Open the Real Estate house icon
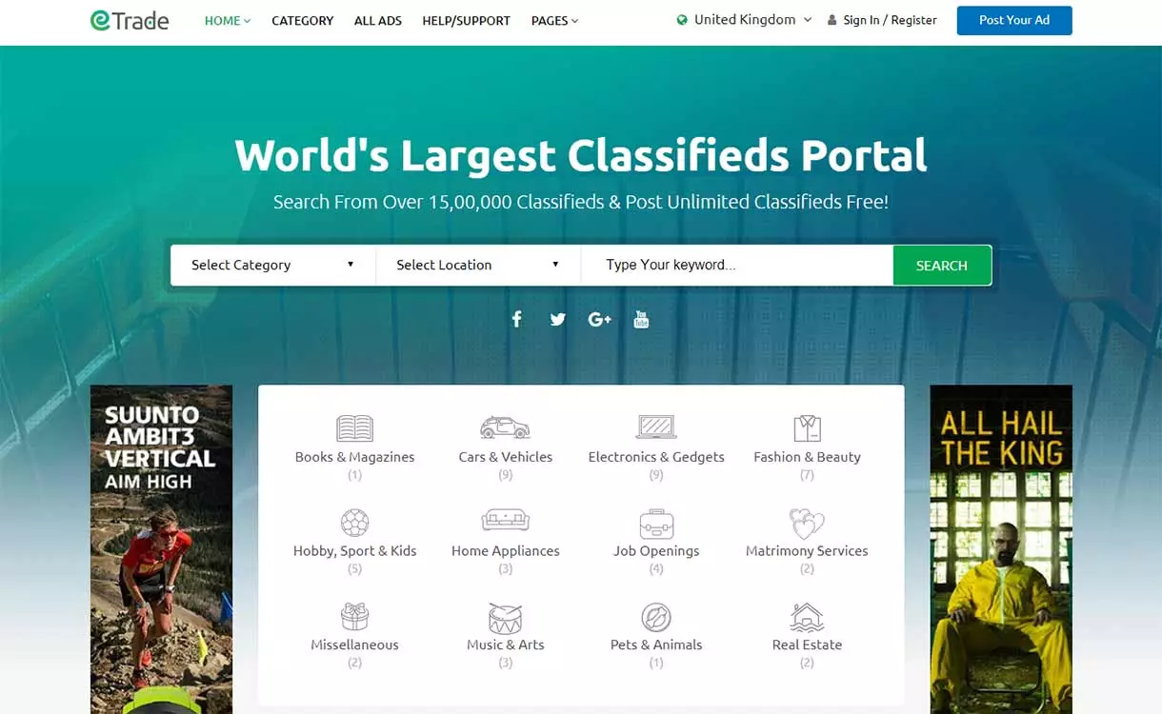This screenshot has width=1162, height=714. 806,615
